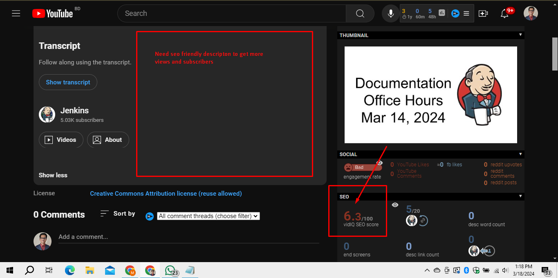Click the vidIQ 48h views counter

point(432,14)
